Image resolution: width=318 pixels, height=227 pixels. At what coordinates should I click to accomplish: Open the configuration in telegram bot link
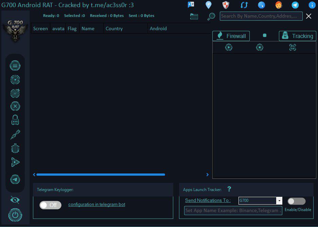96,205
